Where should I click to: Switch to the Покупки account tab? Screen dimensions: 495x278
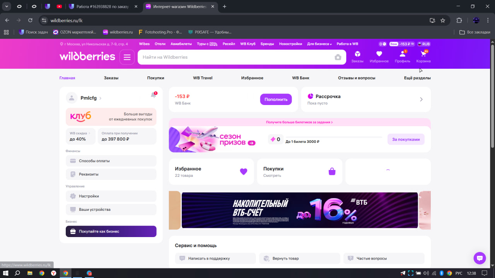pos(155,78)
